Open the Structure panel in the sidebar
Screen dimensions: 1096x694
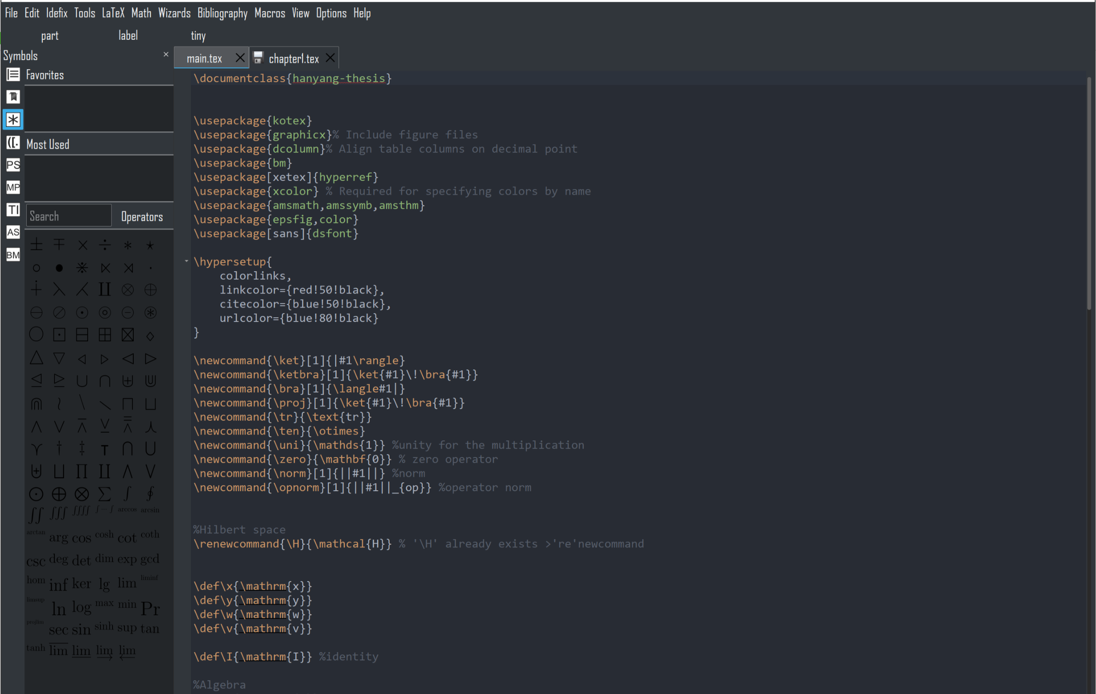click(13, 74)
